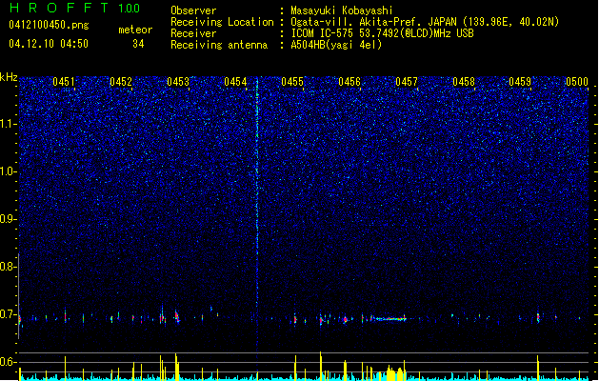Screen dimensions: 599x381
Task: Click the 0455 time marker
Action: coord(292,82)
